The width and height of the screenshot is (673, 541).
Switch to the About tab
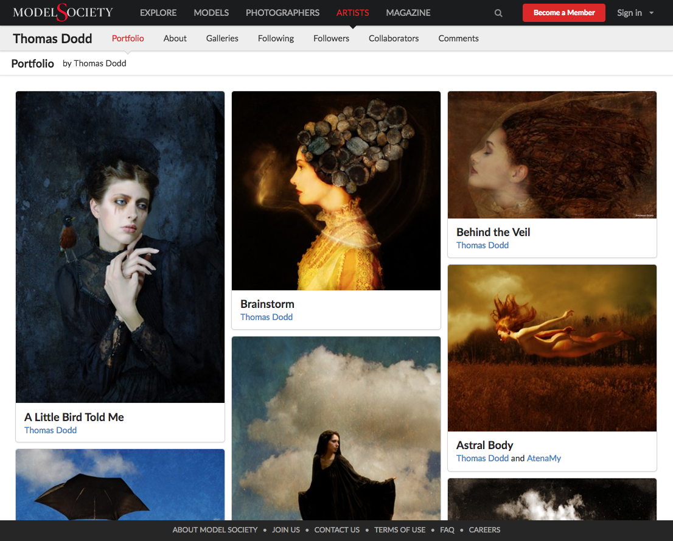175,38
